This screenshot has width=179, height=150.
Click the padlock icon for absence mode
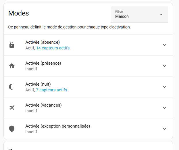click(x=12, y=45)
